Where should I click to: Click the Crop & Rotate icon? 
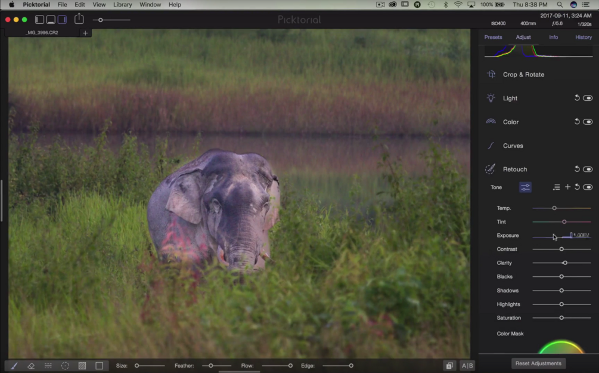click(x=491, y=74)
